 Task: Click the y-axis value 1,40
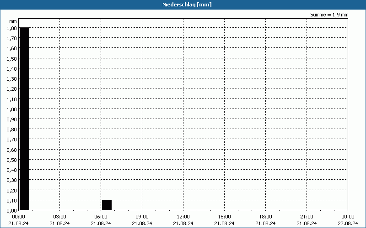12,69
